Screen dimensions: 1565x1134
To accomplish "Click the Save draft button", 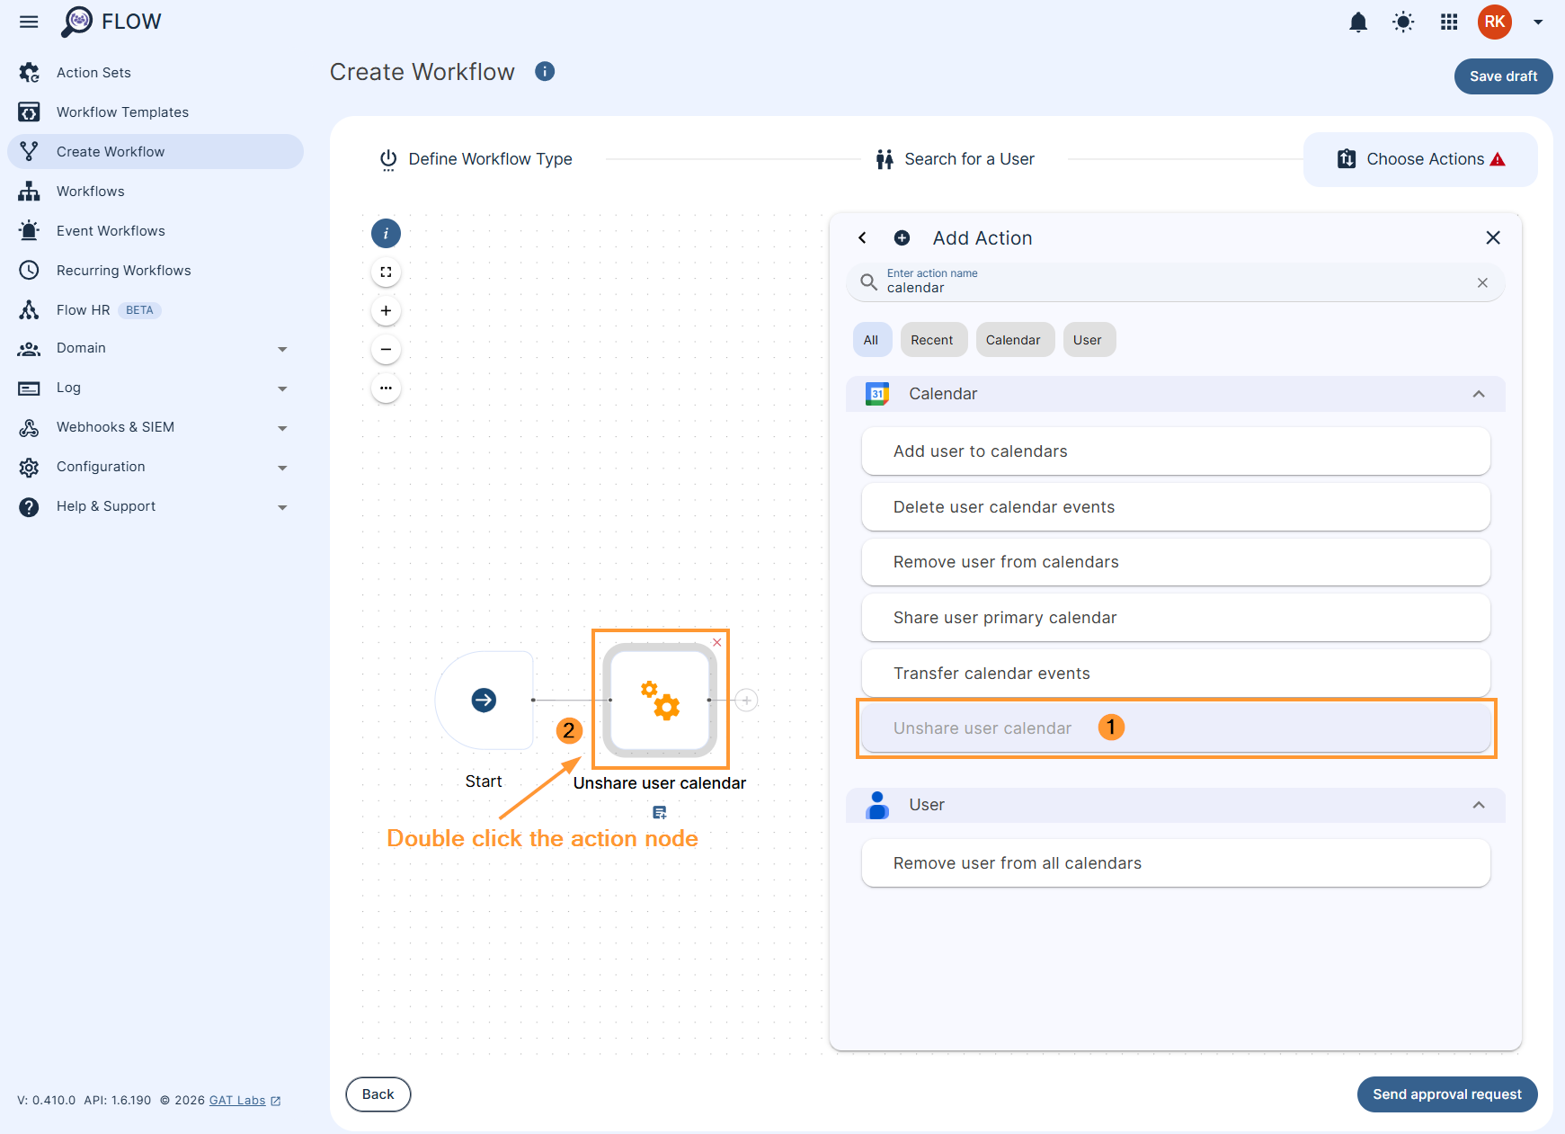I will [x=1502, y=76].
